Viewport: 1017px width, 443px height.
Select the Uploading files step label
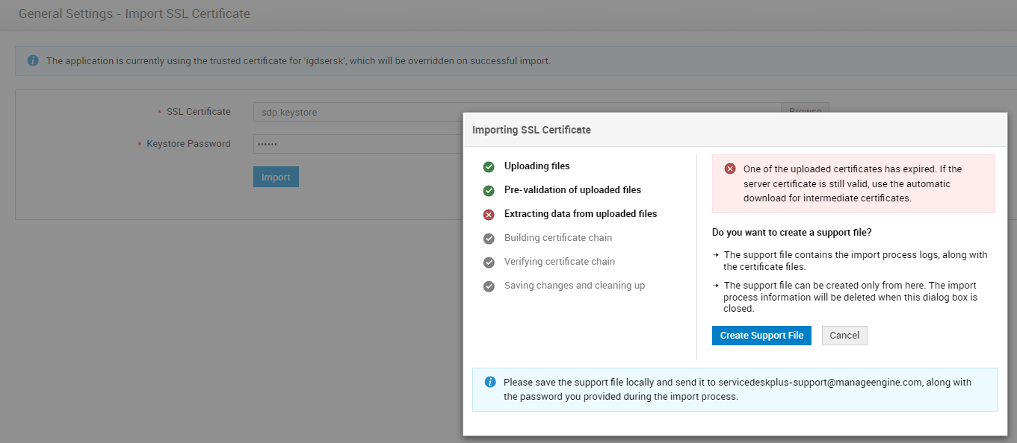pos(537,166)
